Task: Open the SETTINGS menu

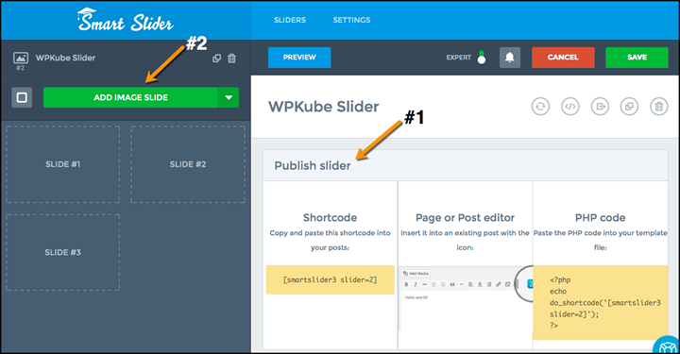Action: pos(351,20)
